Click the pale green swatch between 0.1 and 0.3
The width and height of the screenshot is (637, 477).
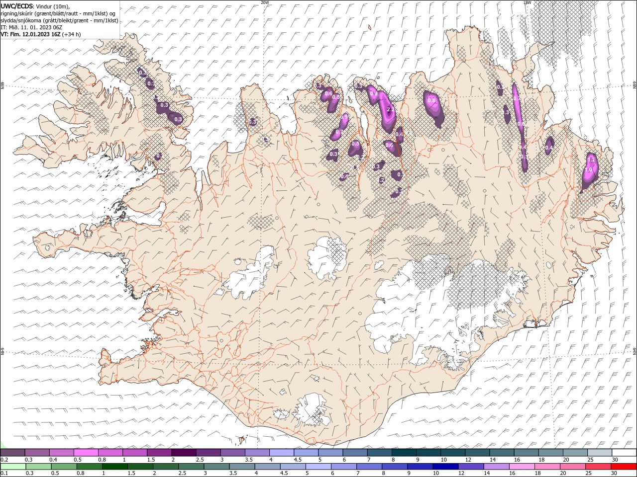(13, 467)
